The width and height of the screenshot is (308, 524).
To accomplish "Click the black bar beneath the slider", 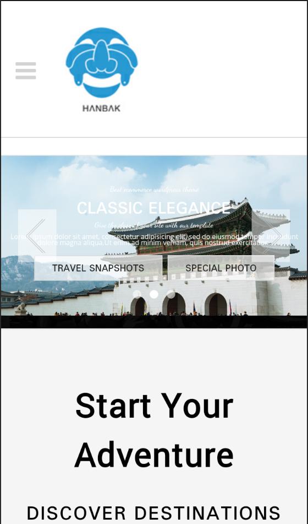I will (x=154, y=322).
